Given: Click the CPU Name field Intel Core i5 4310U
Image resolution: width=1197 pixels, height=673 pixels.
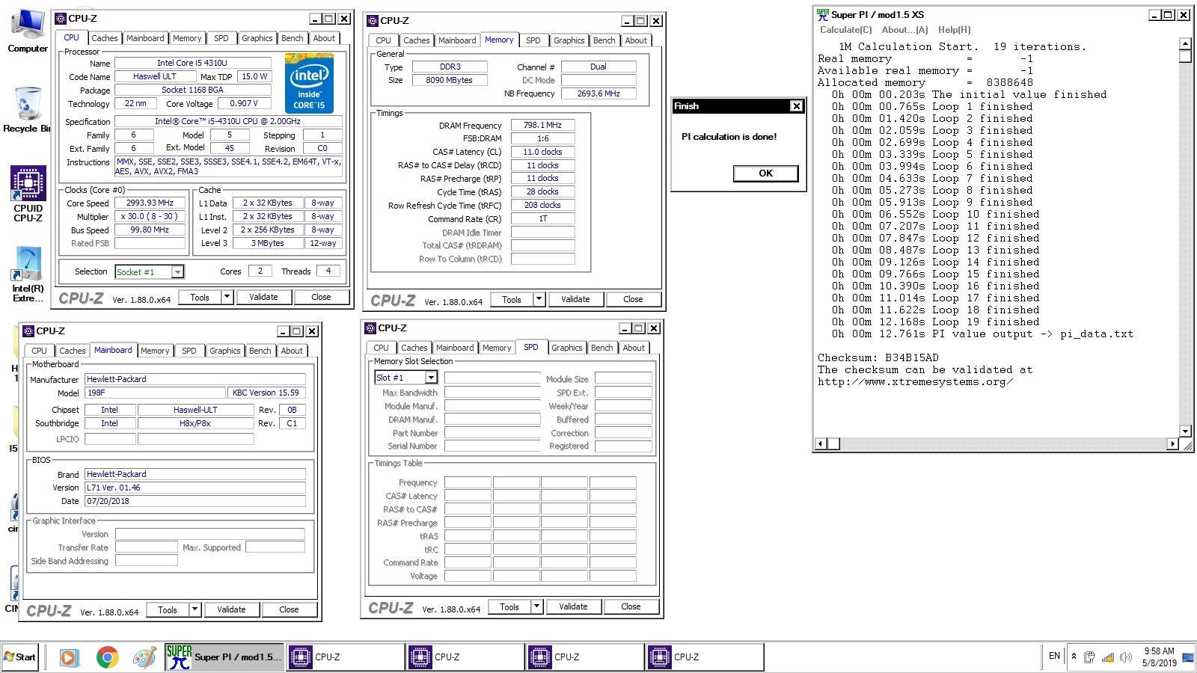Looking at the screenshot, I should pos(192,63).
